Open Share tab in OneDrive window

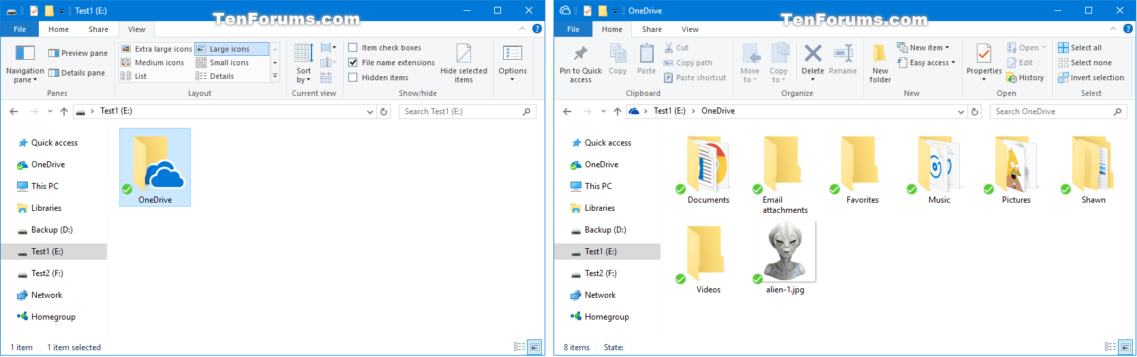(652, 29)
